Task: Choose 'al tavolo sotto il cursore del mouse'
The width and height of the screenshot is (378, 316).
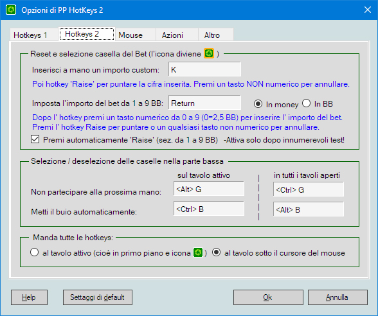Action: (216, 252)
